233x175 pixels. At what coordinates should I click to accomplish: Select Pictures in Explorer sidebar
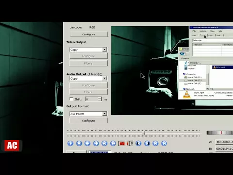pyautogui.click(x=190, y=65)
